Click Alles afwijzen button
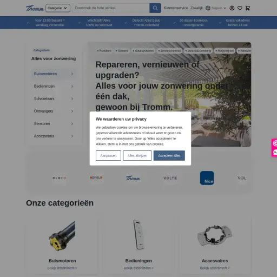 pyautogui.click(x=137, y=155)
